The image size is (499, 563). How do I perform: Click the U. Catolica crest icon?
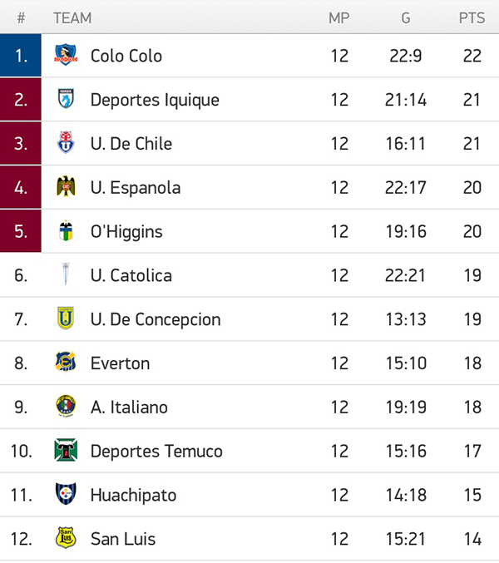pos(66,274)
